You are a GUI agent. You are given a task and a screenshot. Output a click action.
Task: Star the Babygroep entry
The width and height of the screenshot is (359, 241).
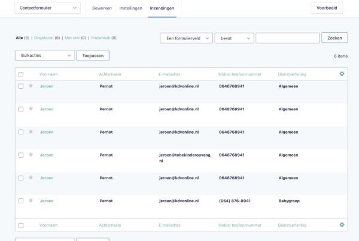[31, 200]
